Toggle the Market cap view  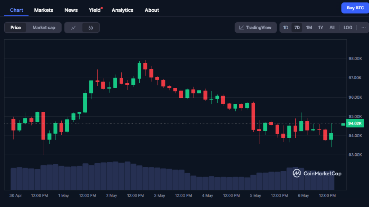[44, 28]
